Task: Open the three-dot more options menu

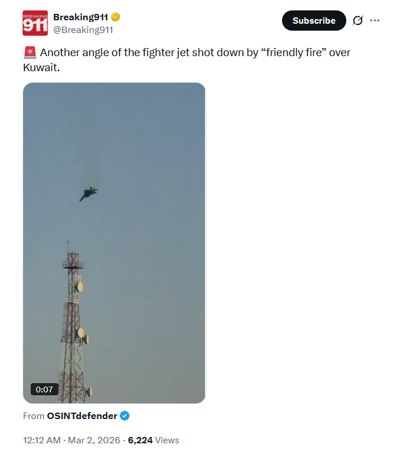Action: point(375,21)
